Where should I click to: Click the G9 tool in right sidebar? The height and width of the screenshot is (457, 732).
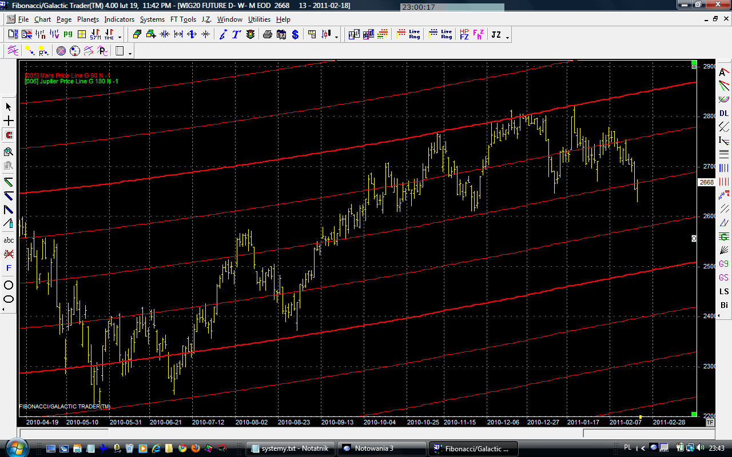click(724, 264)
